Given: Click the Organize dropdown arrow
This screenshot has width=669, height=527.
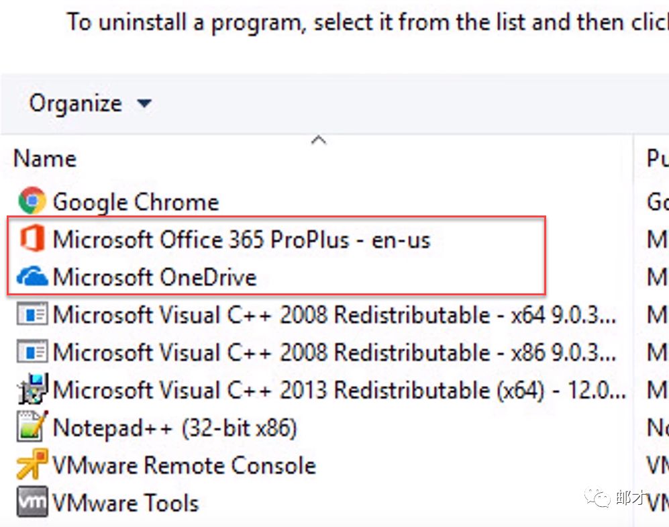Looking at the screenshot, I should point(144,104).
